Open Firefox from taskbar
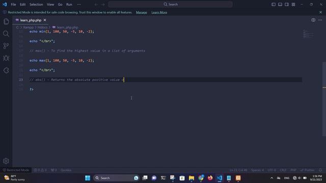 pos(210,178)
